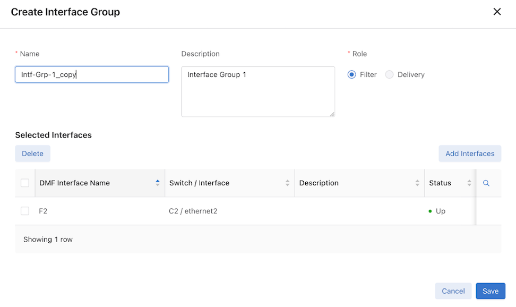Click the Delete button
The height and width of the screenshot is (307, 516).
pyautogui.click(x=32, y=153)
